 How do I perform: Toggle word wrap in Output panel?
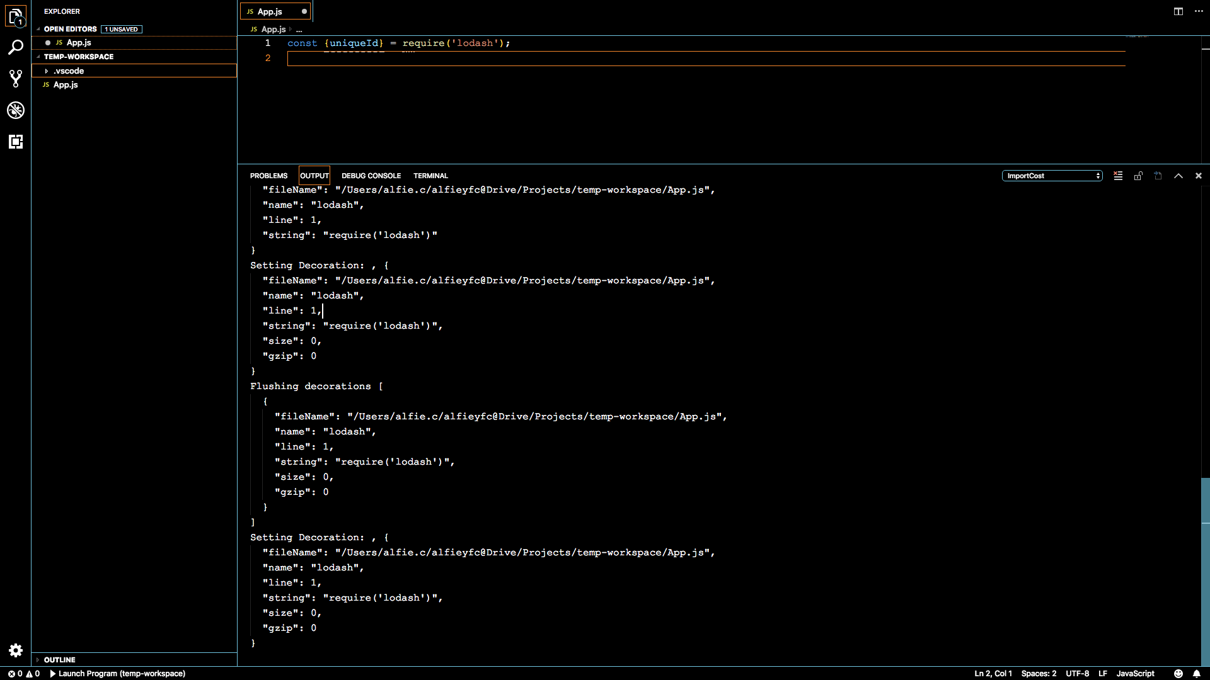pos(1158,176)
